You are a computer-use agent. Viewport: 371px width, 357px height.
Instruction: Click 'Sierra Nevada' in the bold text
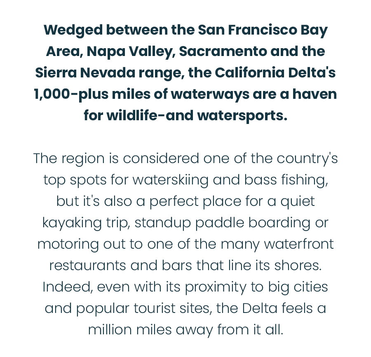[85, 72]
